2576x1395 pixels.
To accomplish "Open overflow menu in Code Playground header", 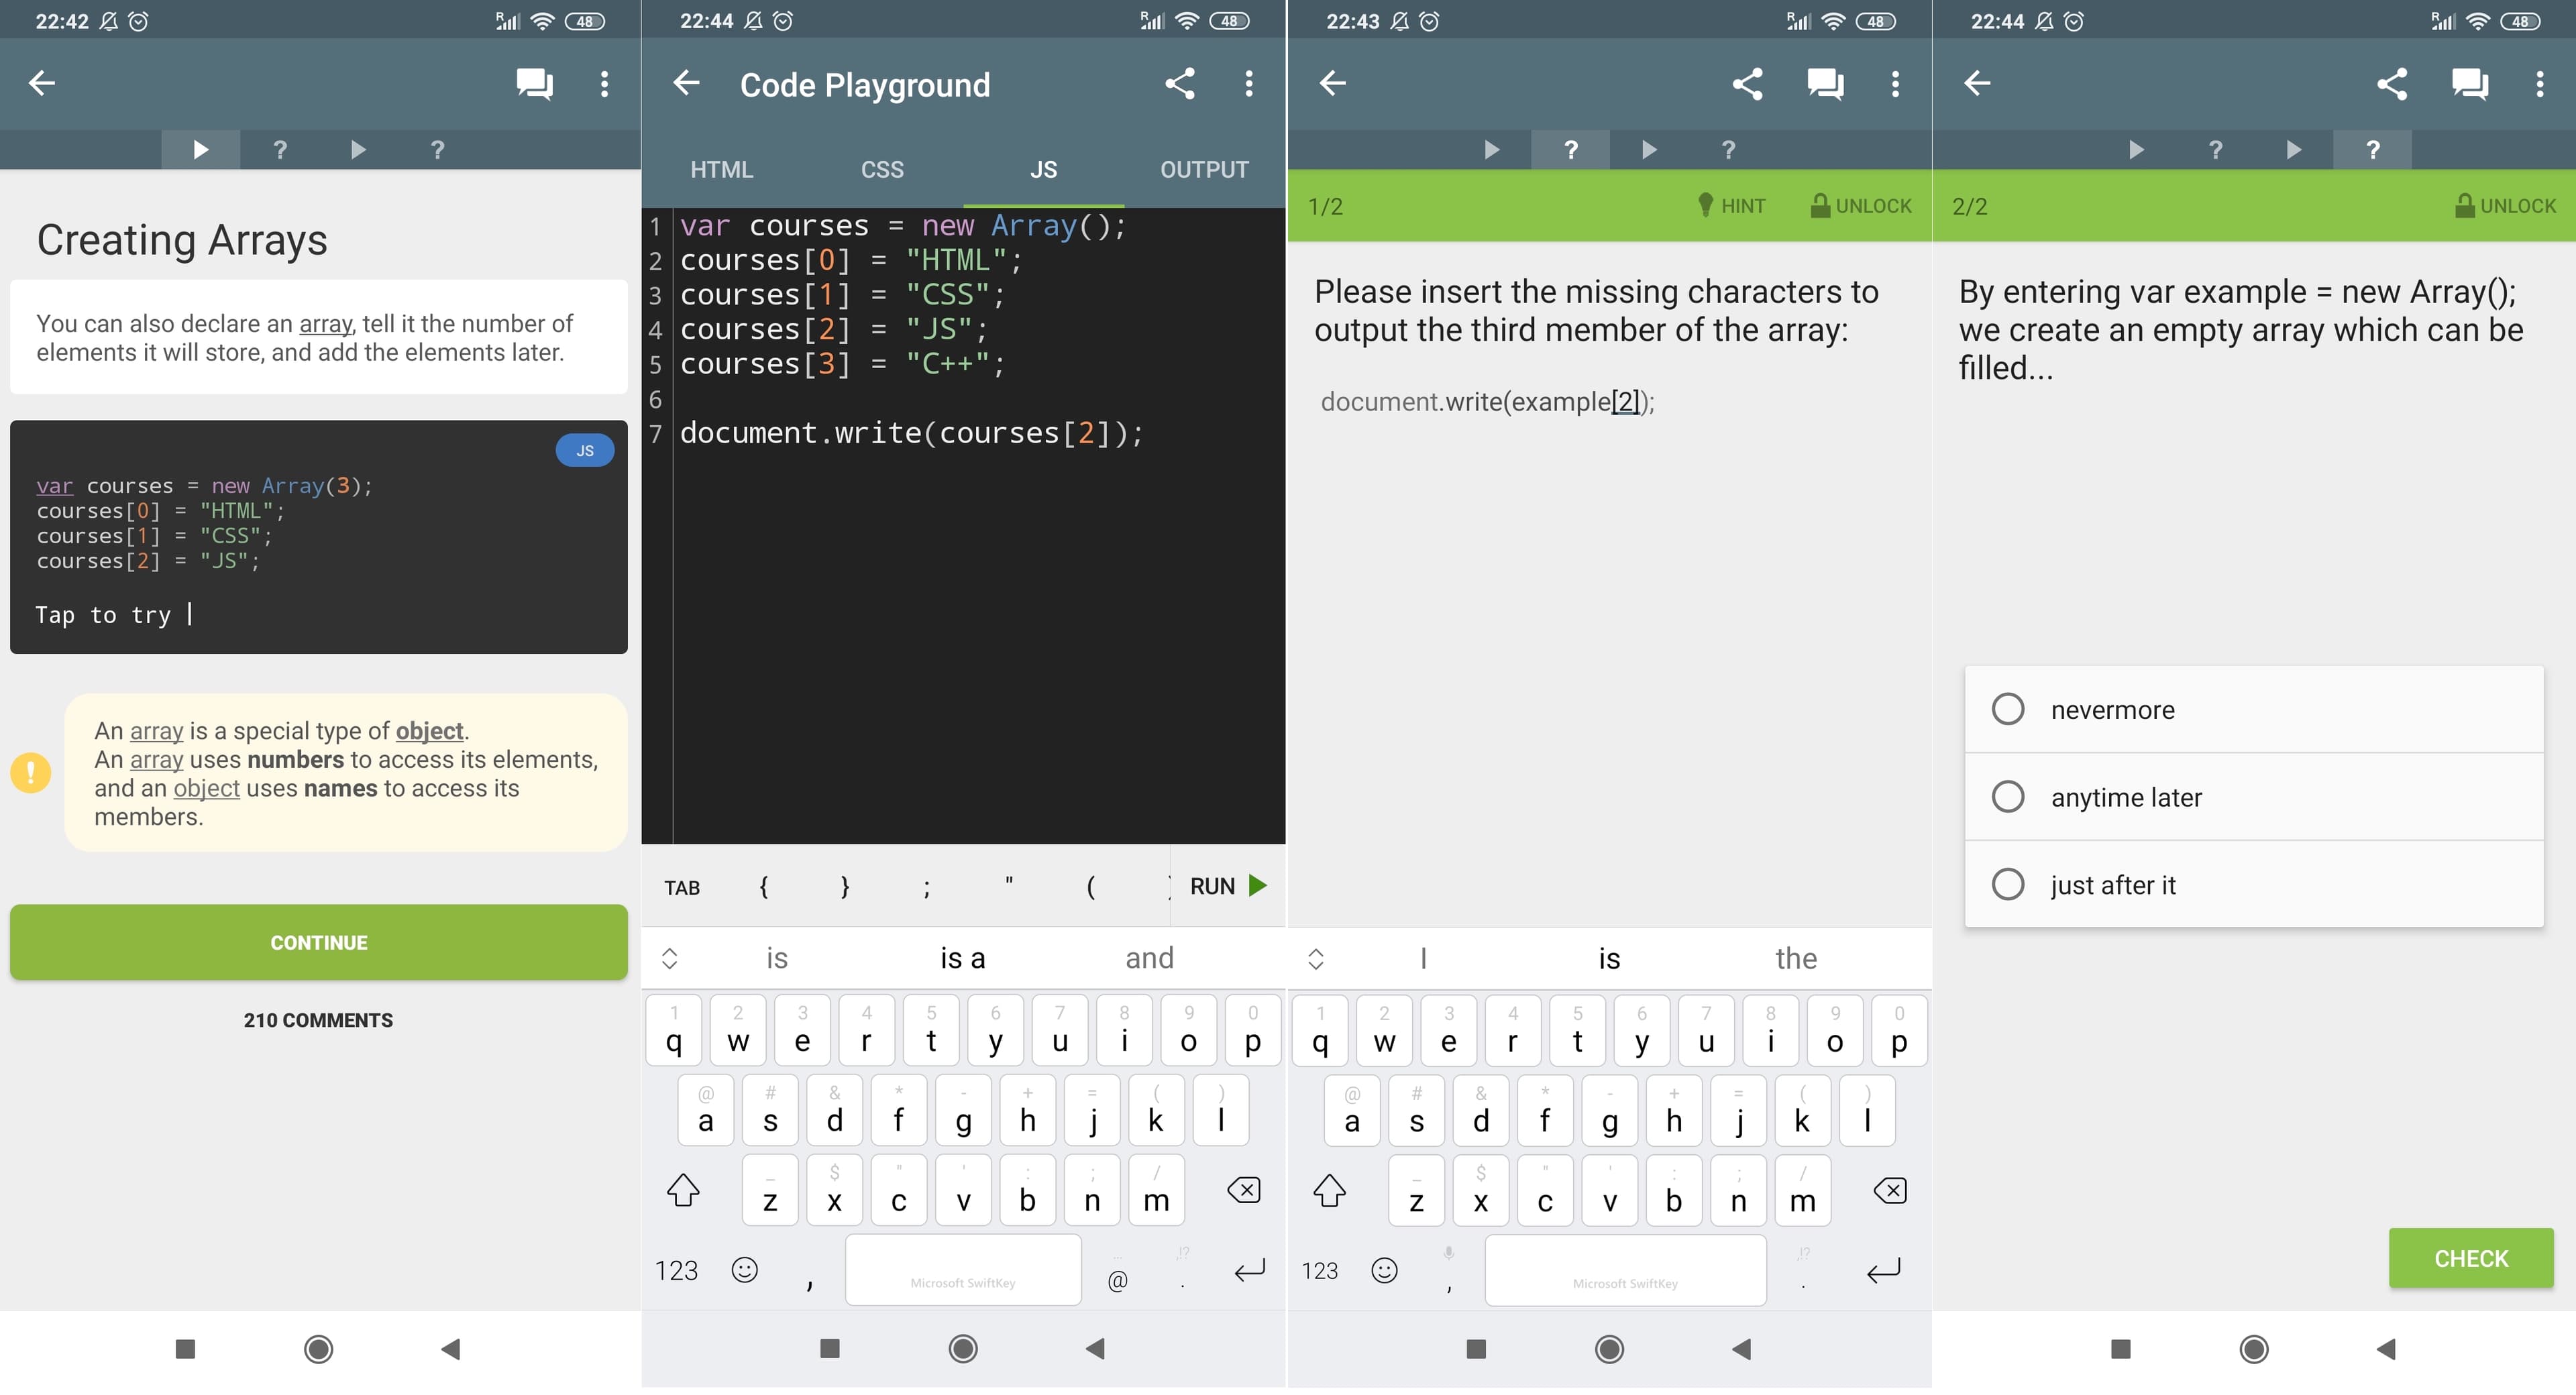I will (1249, 83).
